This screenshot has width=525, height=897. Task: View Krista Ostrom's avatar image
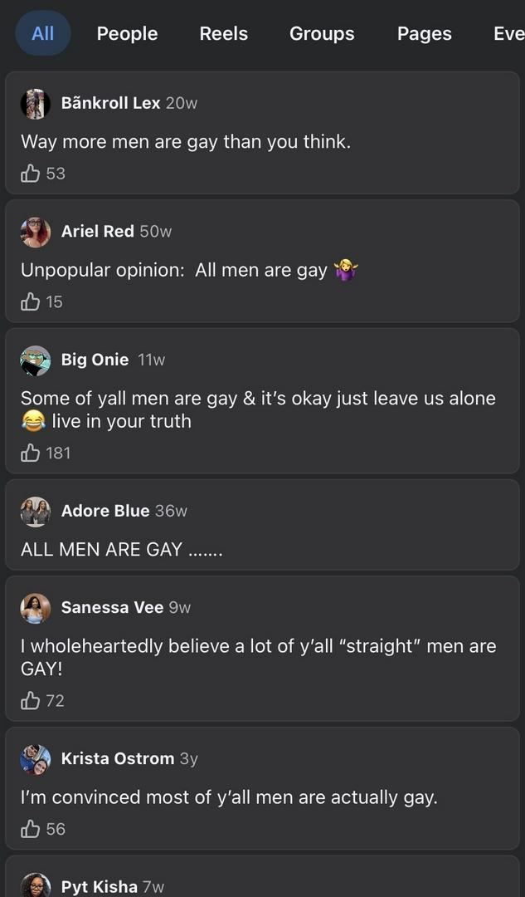tap(36, 759)
